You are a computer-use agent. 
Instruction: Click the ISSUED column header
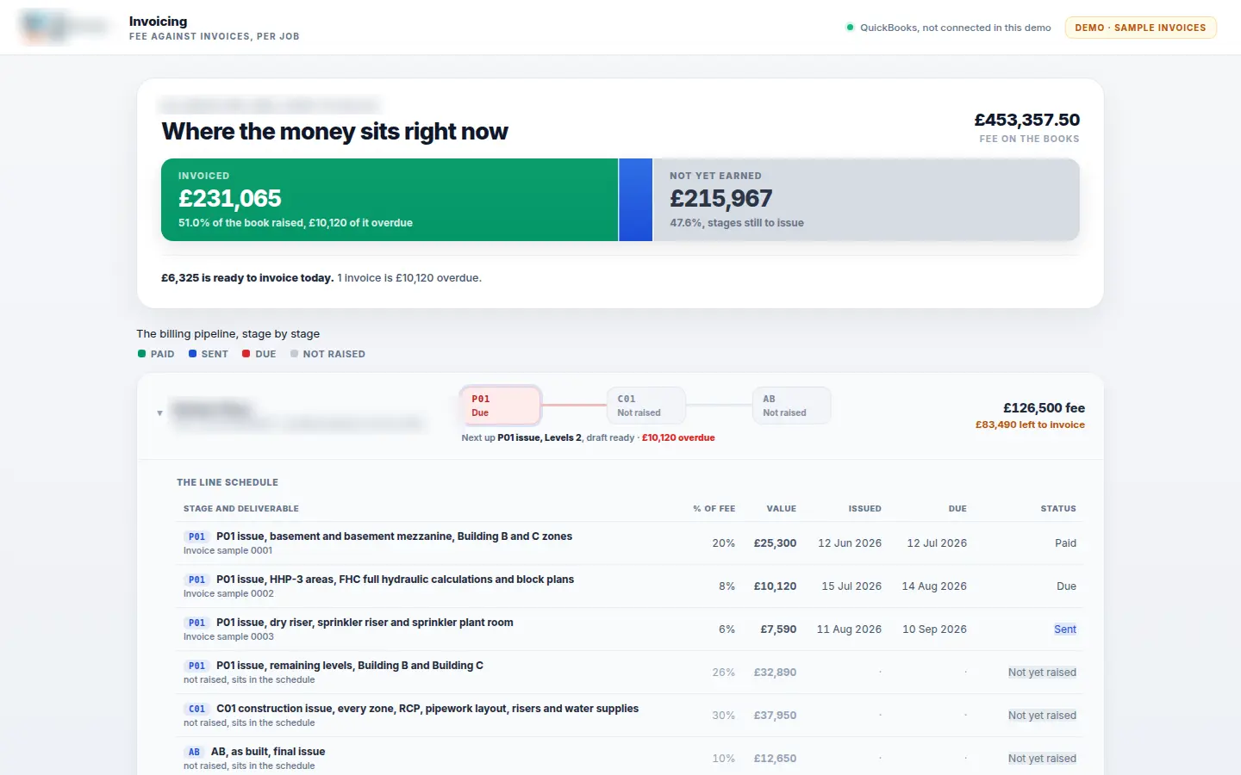point(864,509)
